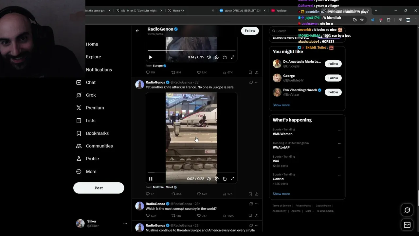Viewport: 419px width, 236px height.
Task: Open the floating Grok button
Action: [x=407, y=210]
